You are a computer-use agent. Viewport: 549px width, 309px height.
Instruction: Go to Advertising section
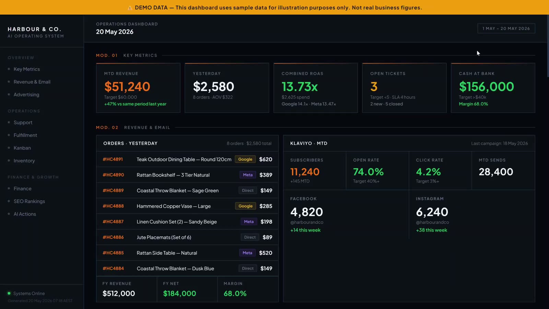26,94
